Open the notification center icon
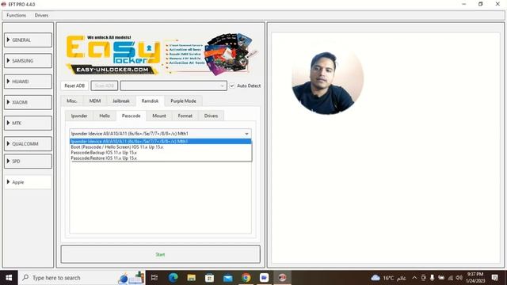Image resolution: width=507 pixels, height=285 pixels. pyautogui.click(x=494, y=278)
